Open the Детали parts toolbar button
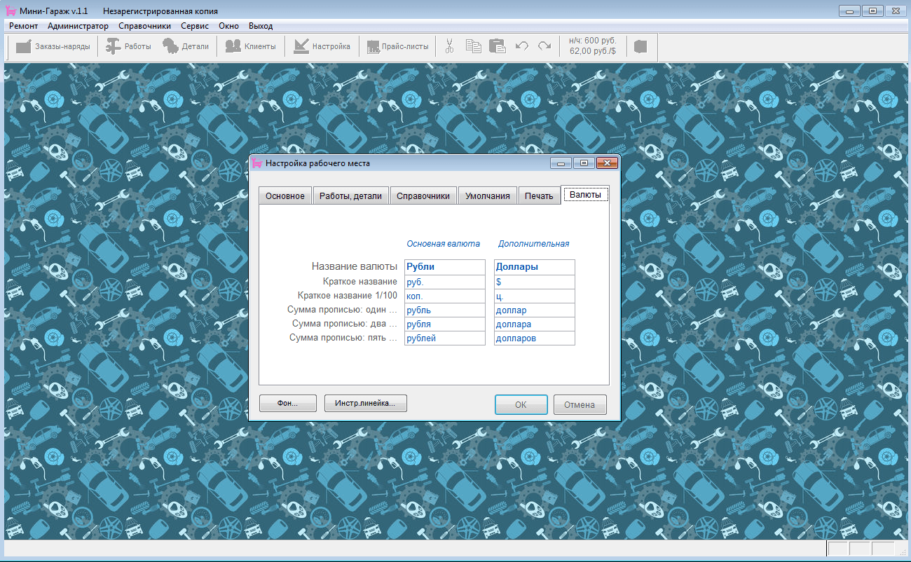The height and width of the screenshot is (562, 911). (186, 47)
